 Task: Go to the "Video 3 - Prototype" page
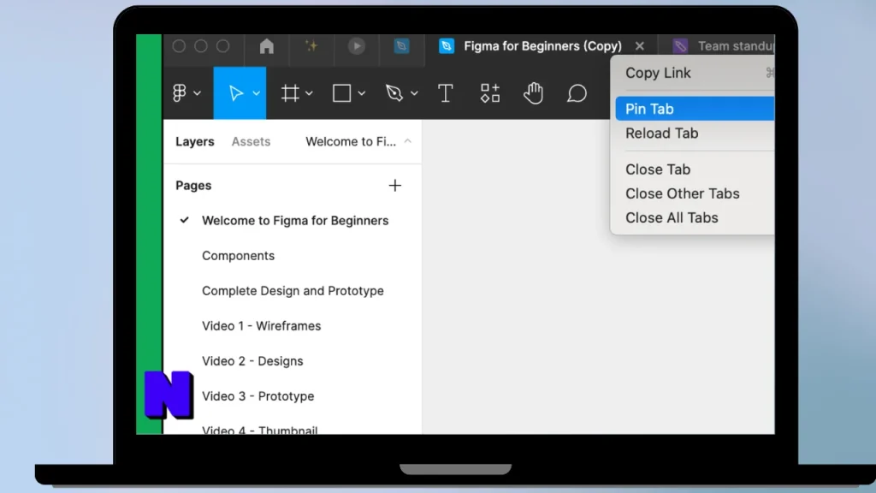(258, 396)
